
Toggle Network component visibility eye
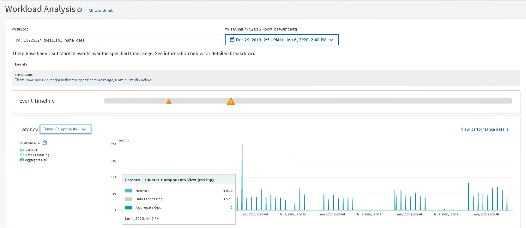pyautogui.click(x=22, y=150)
